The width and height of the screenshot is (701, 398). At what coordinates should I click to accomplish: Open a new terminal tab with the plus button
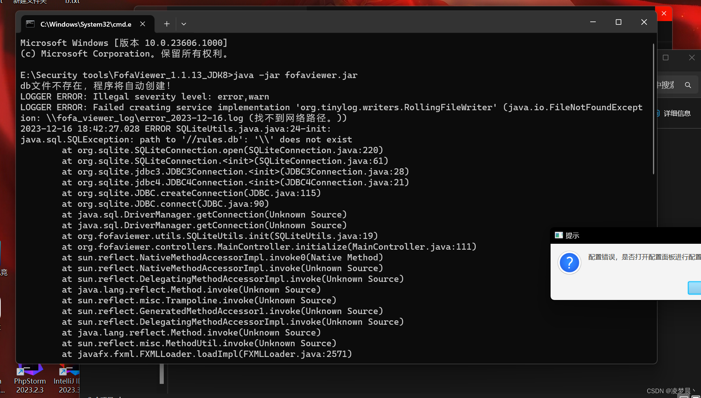166,23
